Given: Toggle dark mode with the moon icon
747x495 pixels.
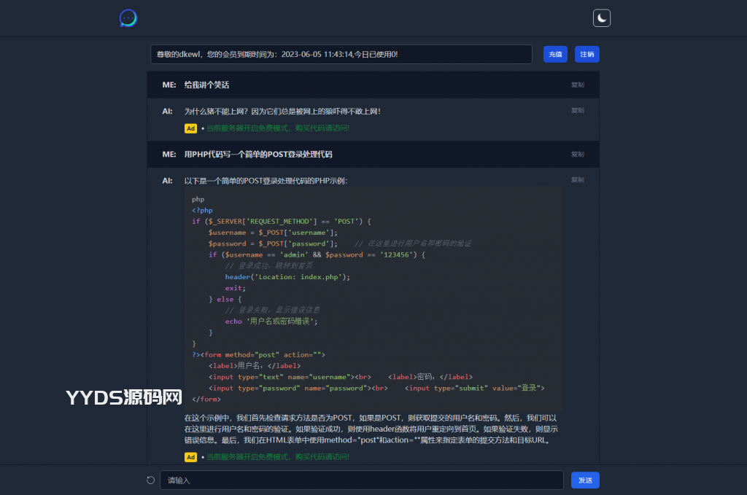Looking at the screenshot, I should 601,18.
